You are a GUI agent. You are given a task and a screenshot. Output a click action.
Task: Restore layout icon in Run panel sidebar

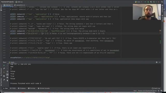tap(4, 76)
